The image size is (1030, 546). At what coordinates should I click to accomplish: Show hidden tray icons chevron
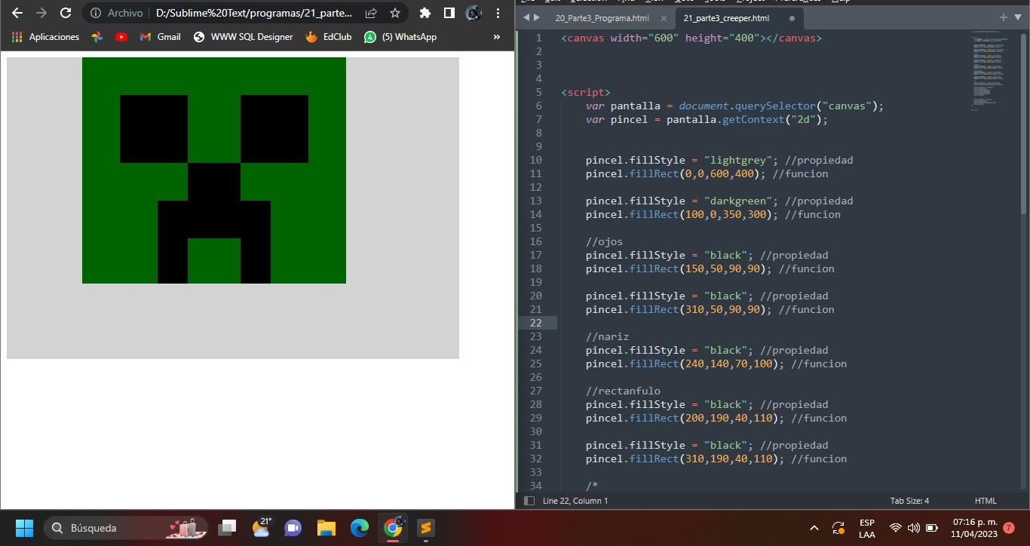(x=814, y=528)
